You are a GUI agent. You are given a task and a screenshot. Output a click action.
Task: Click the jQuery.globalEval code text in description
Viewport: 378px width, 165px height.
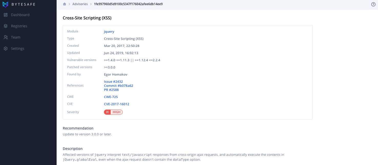pos(80,160)
